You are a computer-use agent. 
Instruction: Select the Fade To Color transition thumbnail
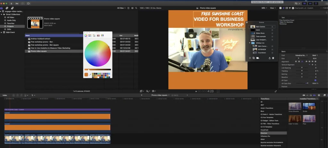(295, 119)
